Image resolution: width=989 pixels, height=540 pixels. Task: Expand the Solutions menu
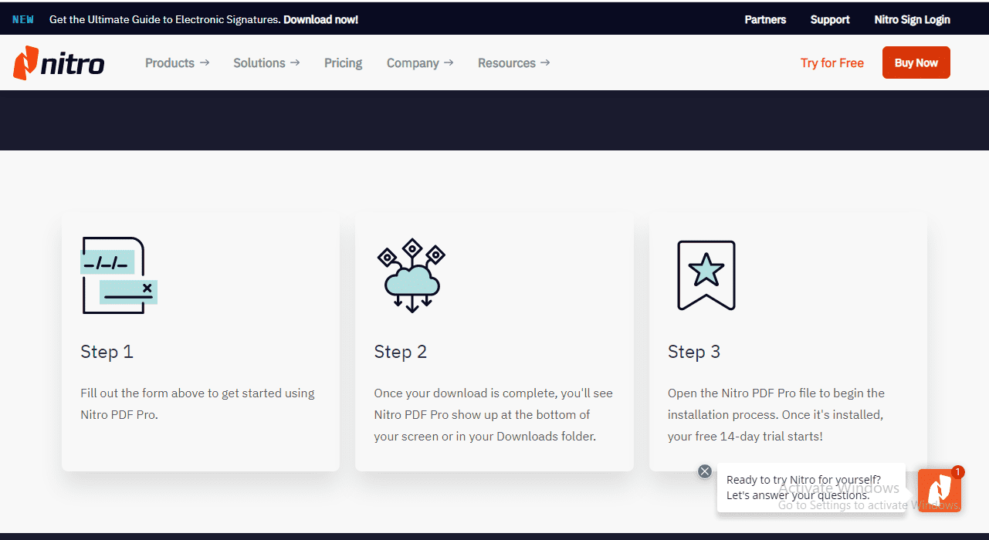pos(266,63)
